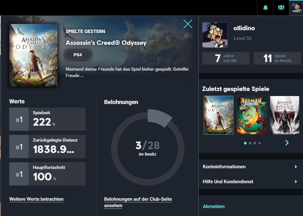Click the Zuletzt gespielte Spiele heading

click(236, 89)
